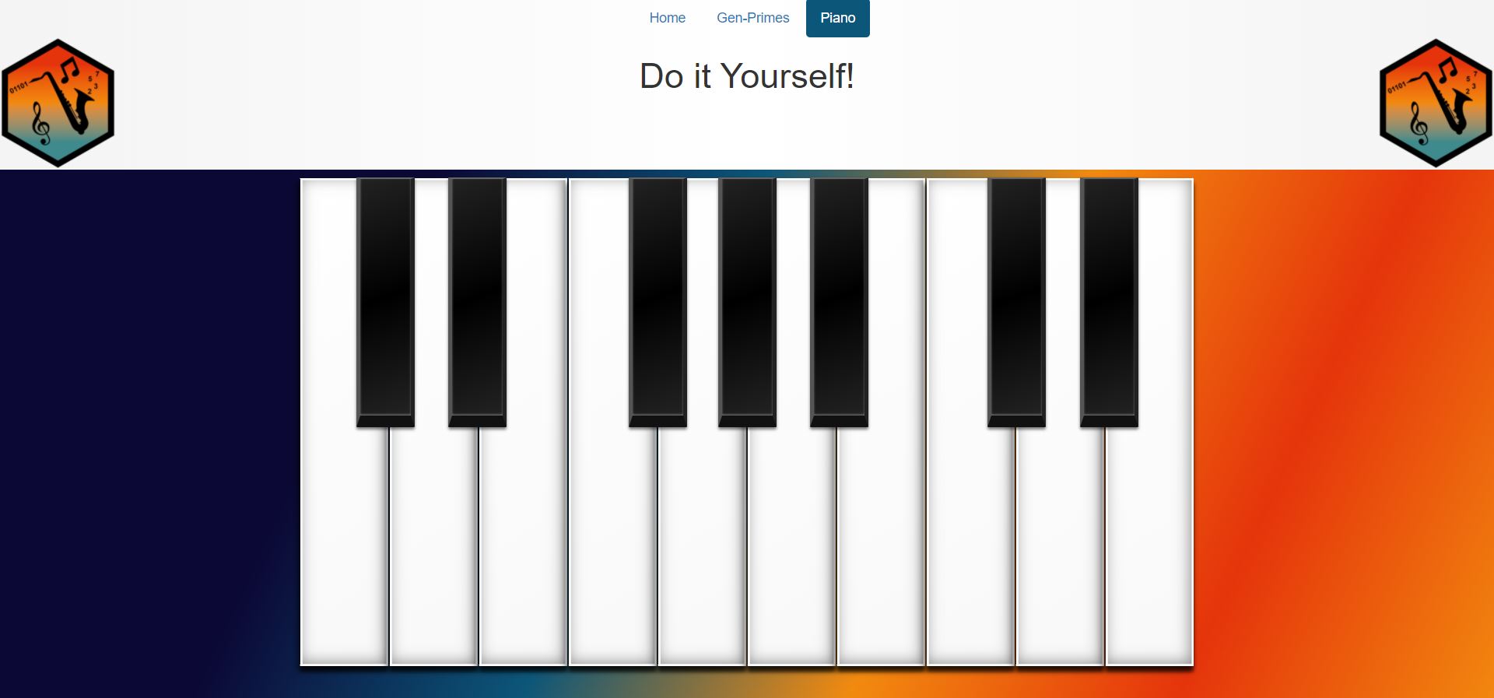Screen dimensions: 1494x698
Task: Play the first black key on the left
Action: tap(385, 302)
